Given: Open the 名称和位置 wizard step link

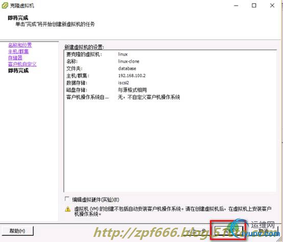Looking at the screenshot, I should tap(20, 45).
